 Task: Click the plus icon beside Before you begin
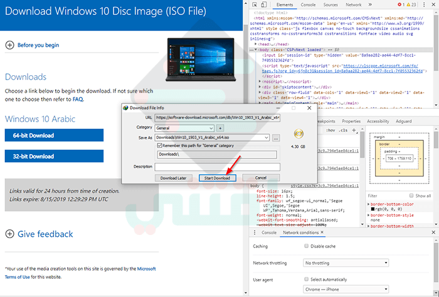9,45
